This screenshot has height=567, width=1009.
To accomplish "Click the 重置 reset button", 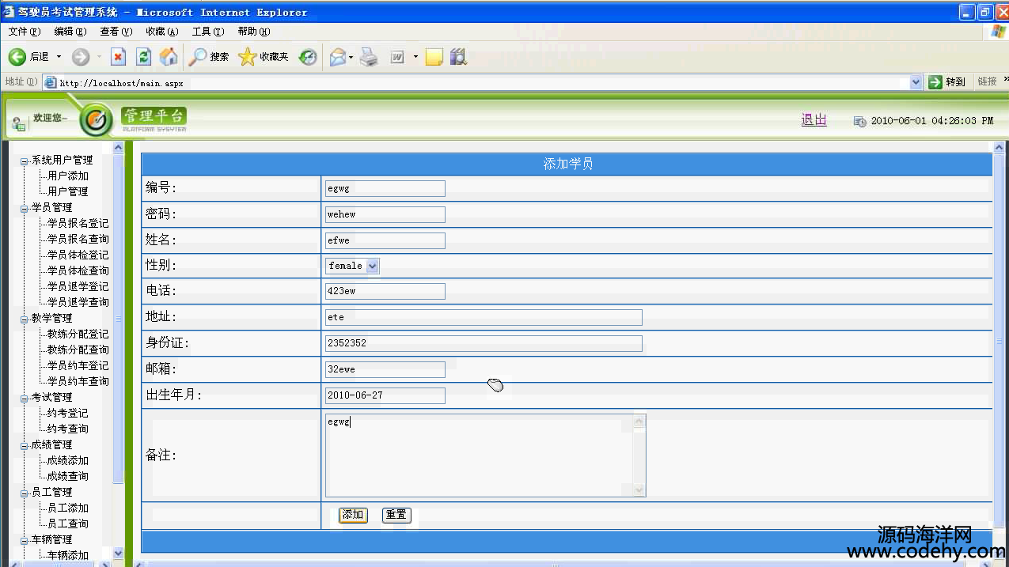I will (x=396, y=515).
